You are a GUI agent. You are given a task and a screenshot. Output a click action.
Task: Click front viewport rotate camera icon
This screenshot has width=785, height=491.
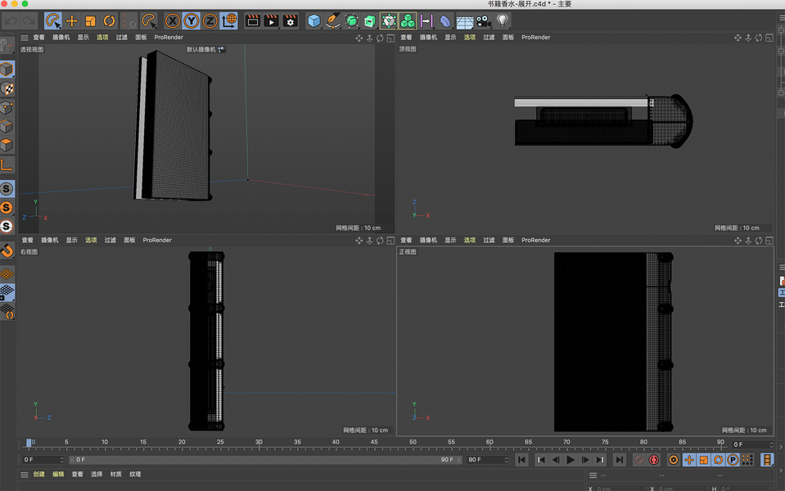tap(759, 241)
